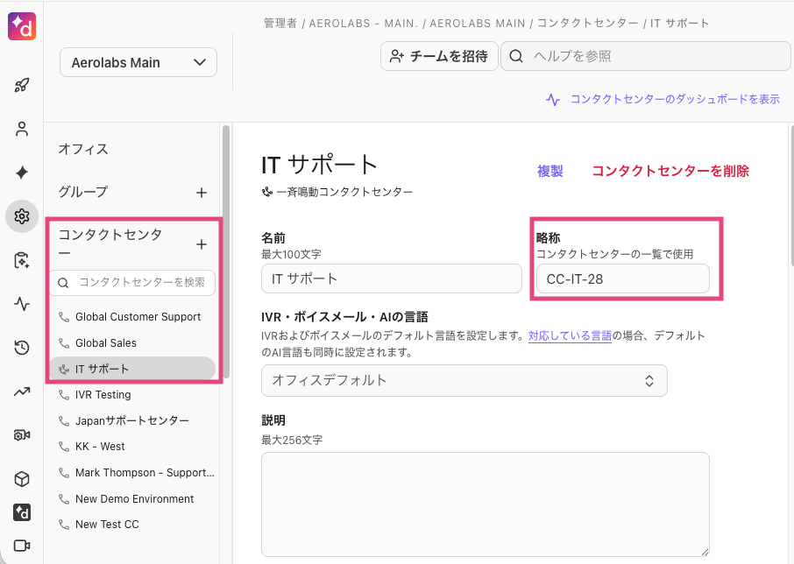This screenshot has width=794, height=564.
Task: Open the オフィス menu section
Action: pyautogui.click(x=83, y=149)
